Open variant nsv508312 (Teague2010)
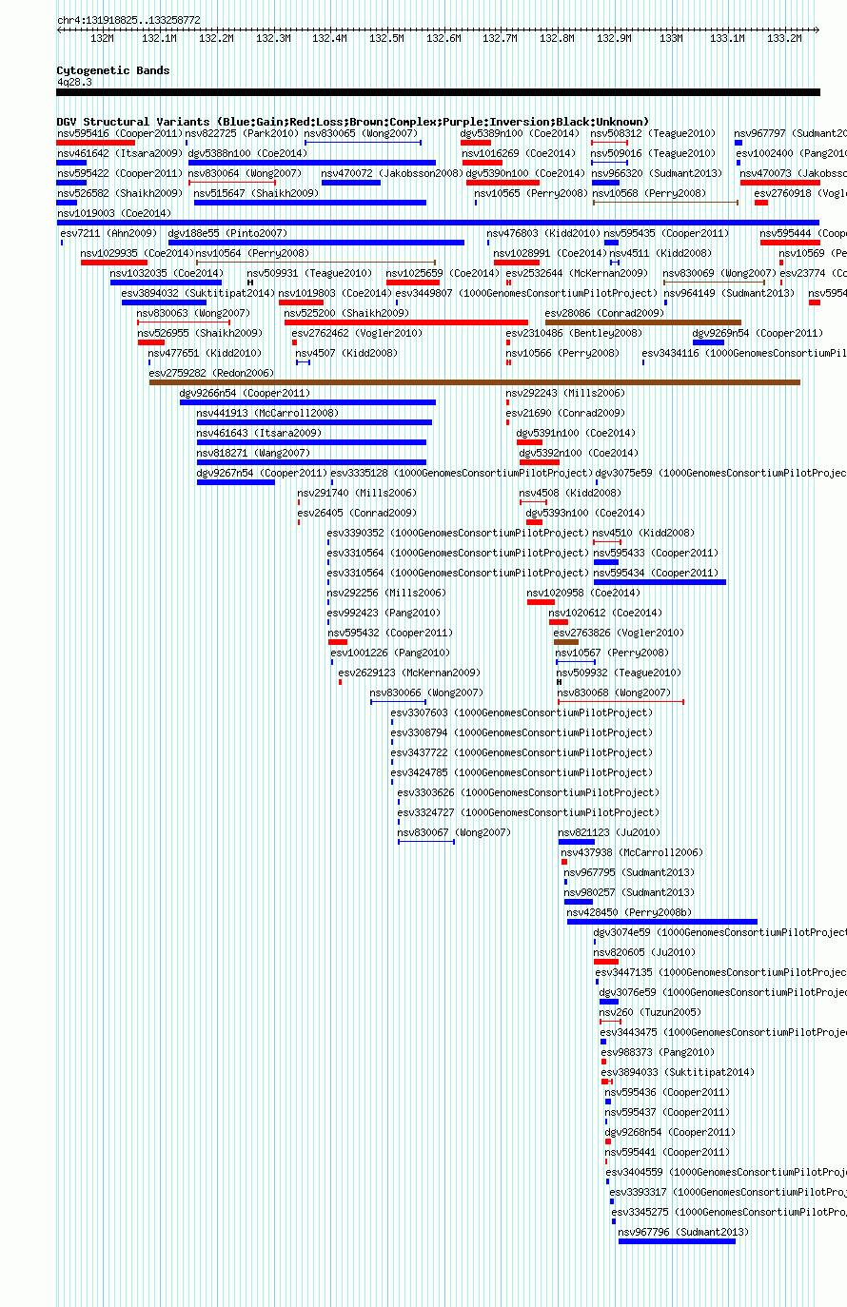847x1307 pixels. pos(653,133)
